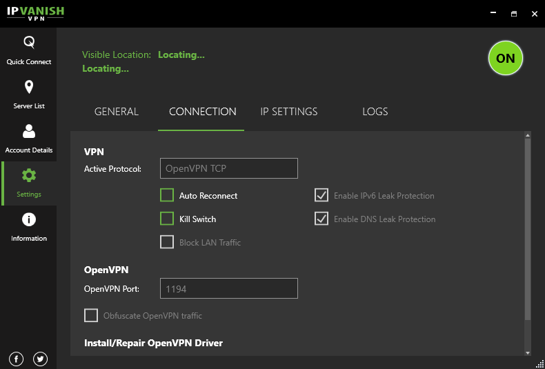Switch to the IP SETTINGS tab
Screen dimensions: 545x369
[288, 112]
